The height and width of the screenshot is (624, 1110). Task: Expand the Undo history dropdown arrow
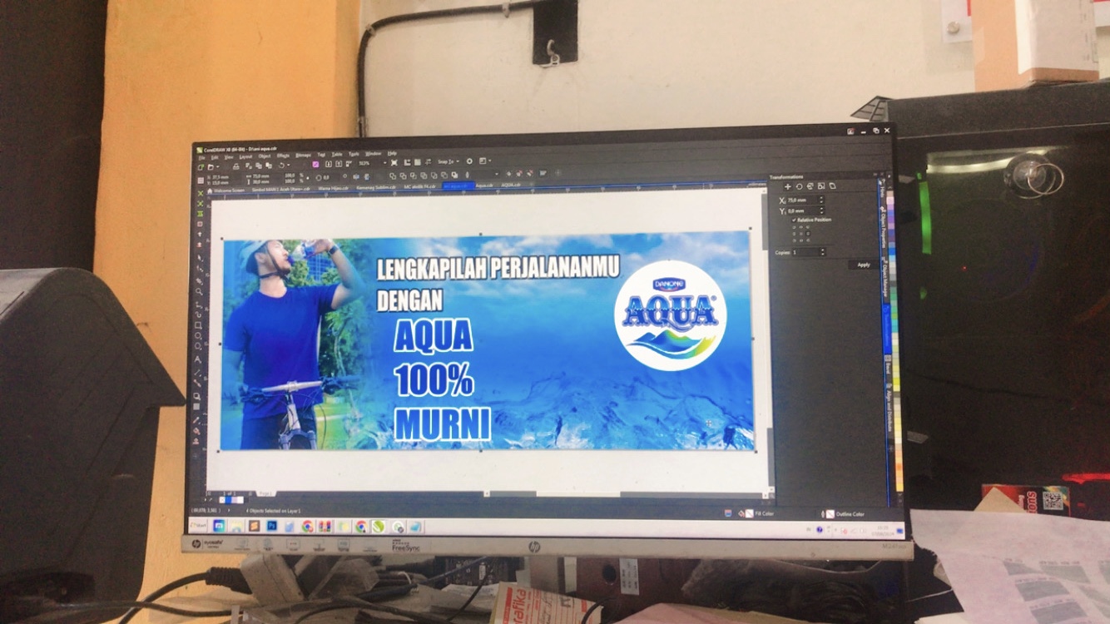pyautogui.click(x=288, y=166)
